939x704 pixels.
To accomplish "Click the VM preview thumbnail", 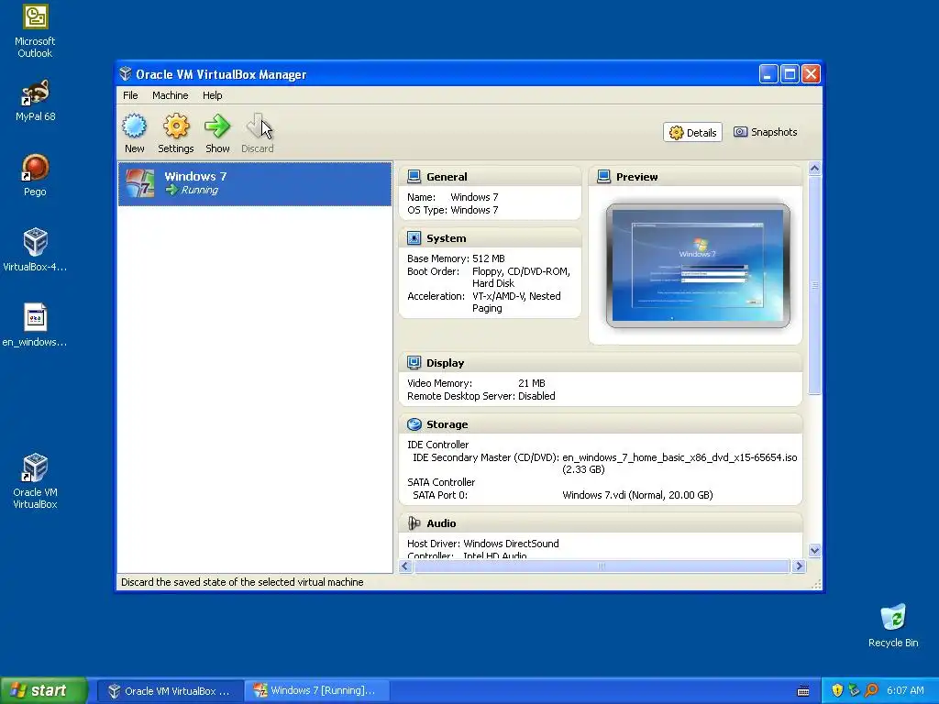I will pyautogui.click(x=698, y=266).
